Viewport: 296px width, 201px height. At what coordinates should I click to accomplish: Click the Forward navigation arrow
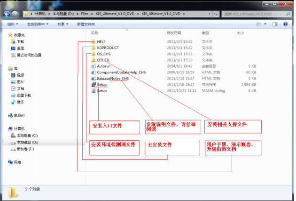(x=15, y=14)
